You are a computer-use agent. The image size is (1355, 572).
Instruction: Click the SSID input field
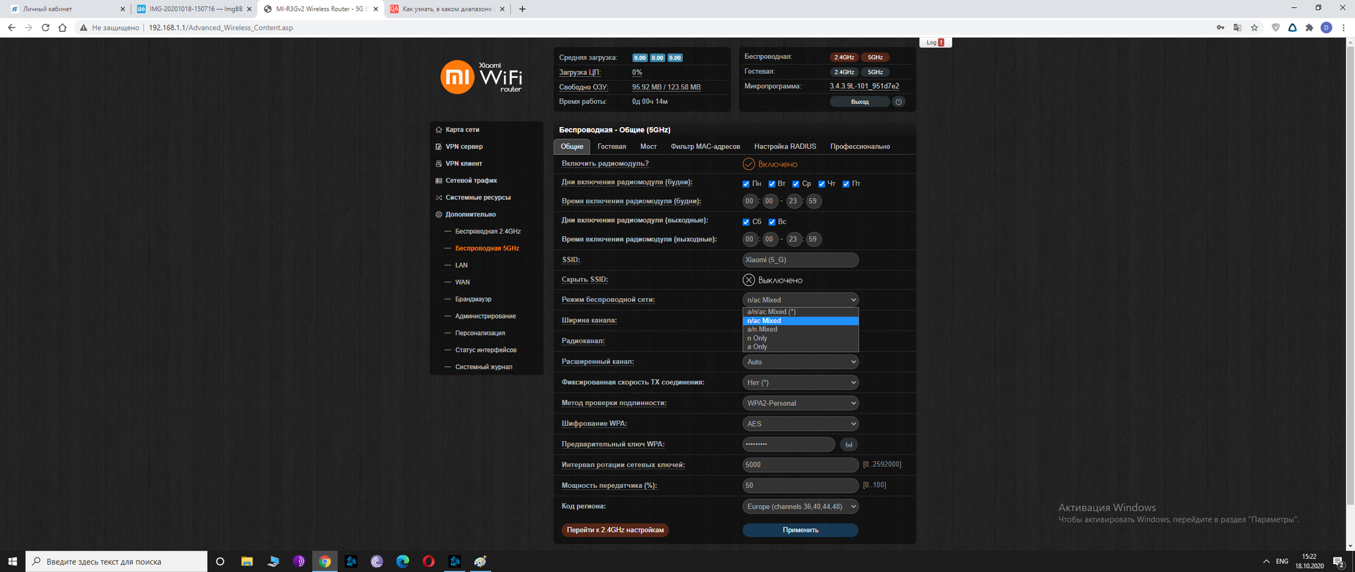click(x=801, y=260)
